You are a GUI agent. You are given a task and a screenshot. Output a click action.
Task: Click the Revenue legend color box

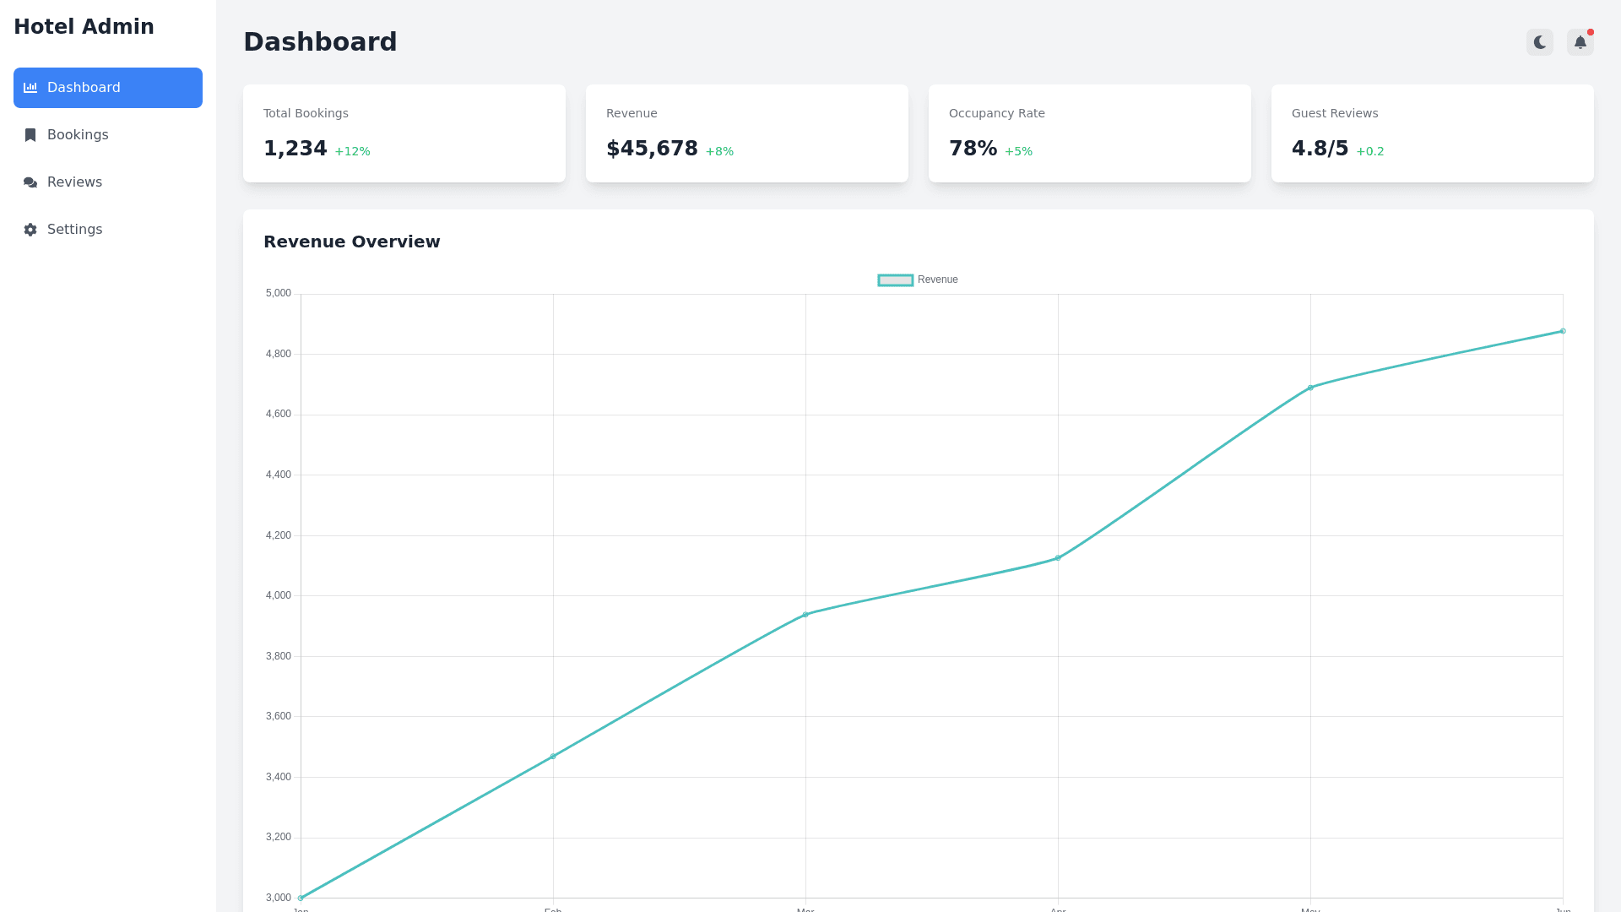coord(895,280)
